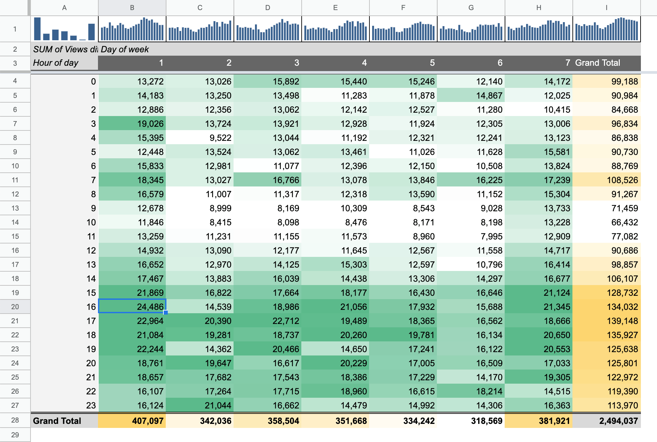The image size is (657, 442).
Task: Select cell with value 14,867
Action: coord(471,95)
